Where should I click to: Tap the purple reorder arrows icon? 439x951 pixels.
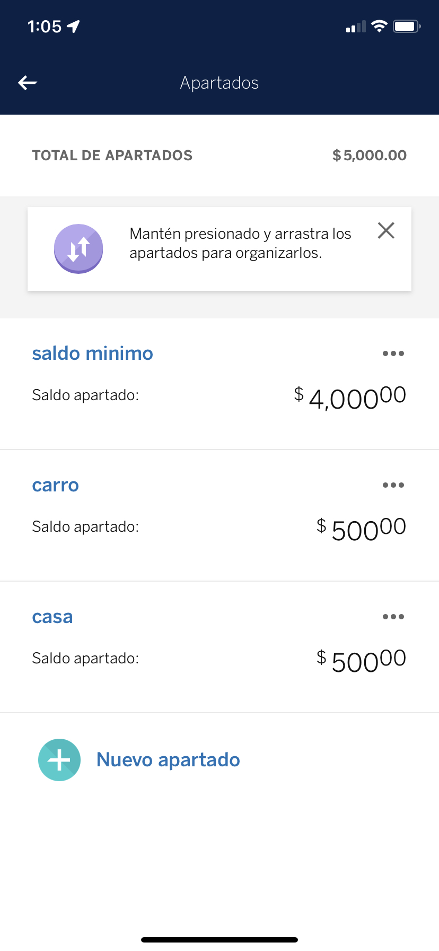click(x=78, y=248)
